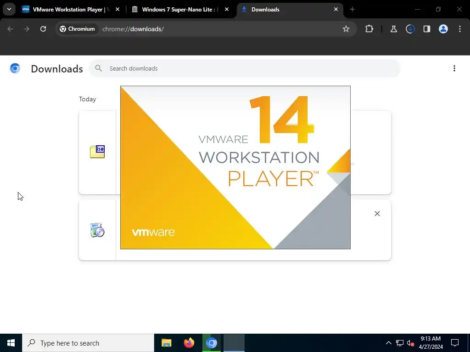Select the Downloads browser tab

290,9
